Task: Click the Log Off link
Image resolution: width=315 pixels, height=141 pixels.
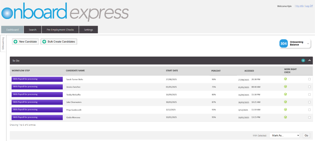Action: point(309,6)
